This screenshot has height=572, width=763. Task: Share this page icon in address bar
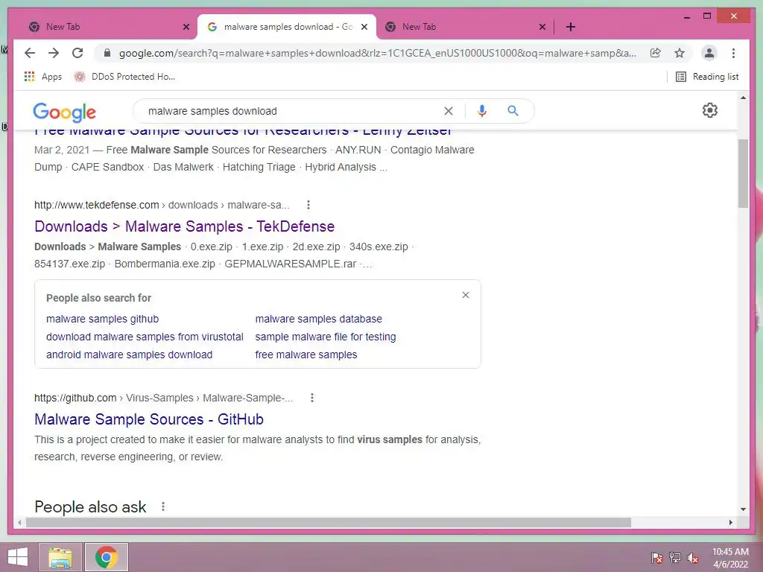tap(656, 53)
